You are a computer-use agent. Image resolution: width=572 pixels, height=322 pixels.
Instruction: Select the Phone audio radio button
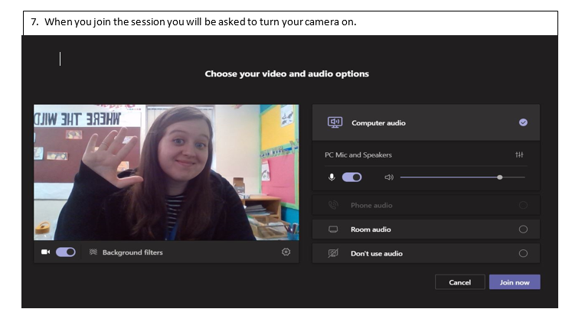(523, 205)
